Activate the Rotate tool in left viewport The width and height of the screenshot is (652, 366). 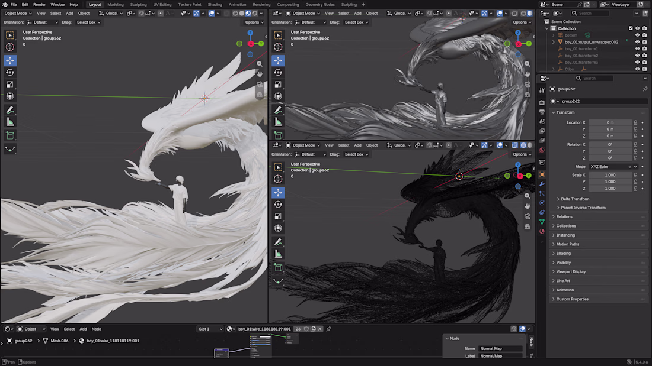click(x=10, y=73)
